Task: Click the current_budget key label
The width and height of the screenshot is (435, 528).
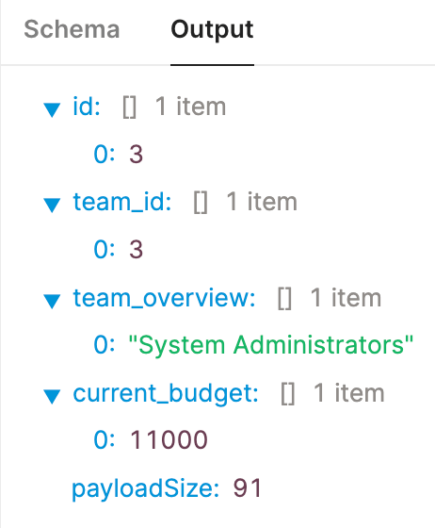Action: pos(166,393)
